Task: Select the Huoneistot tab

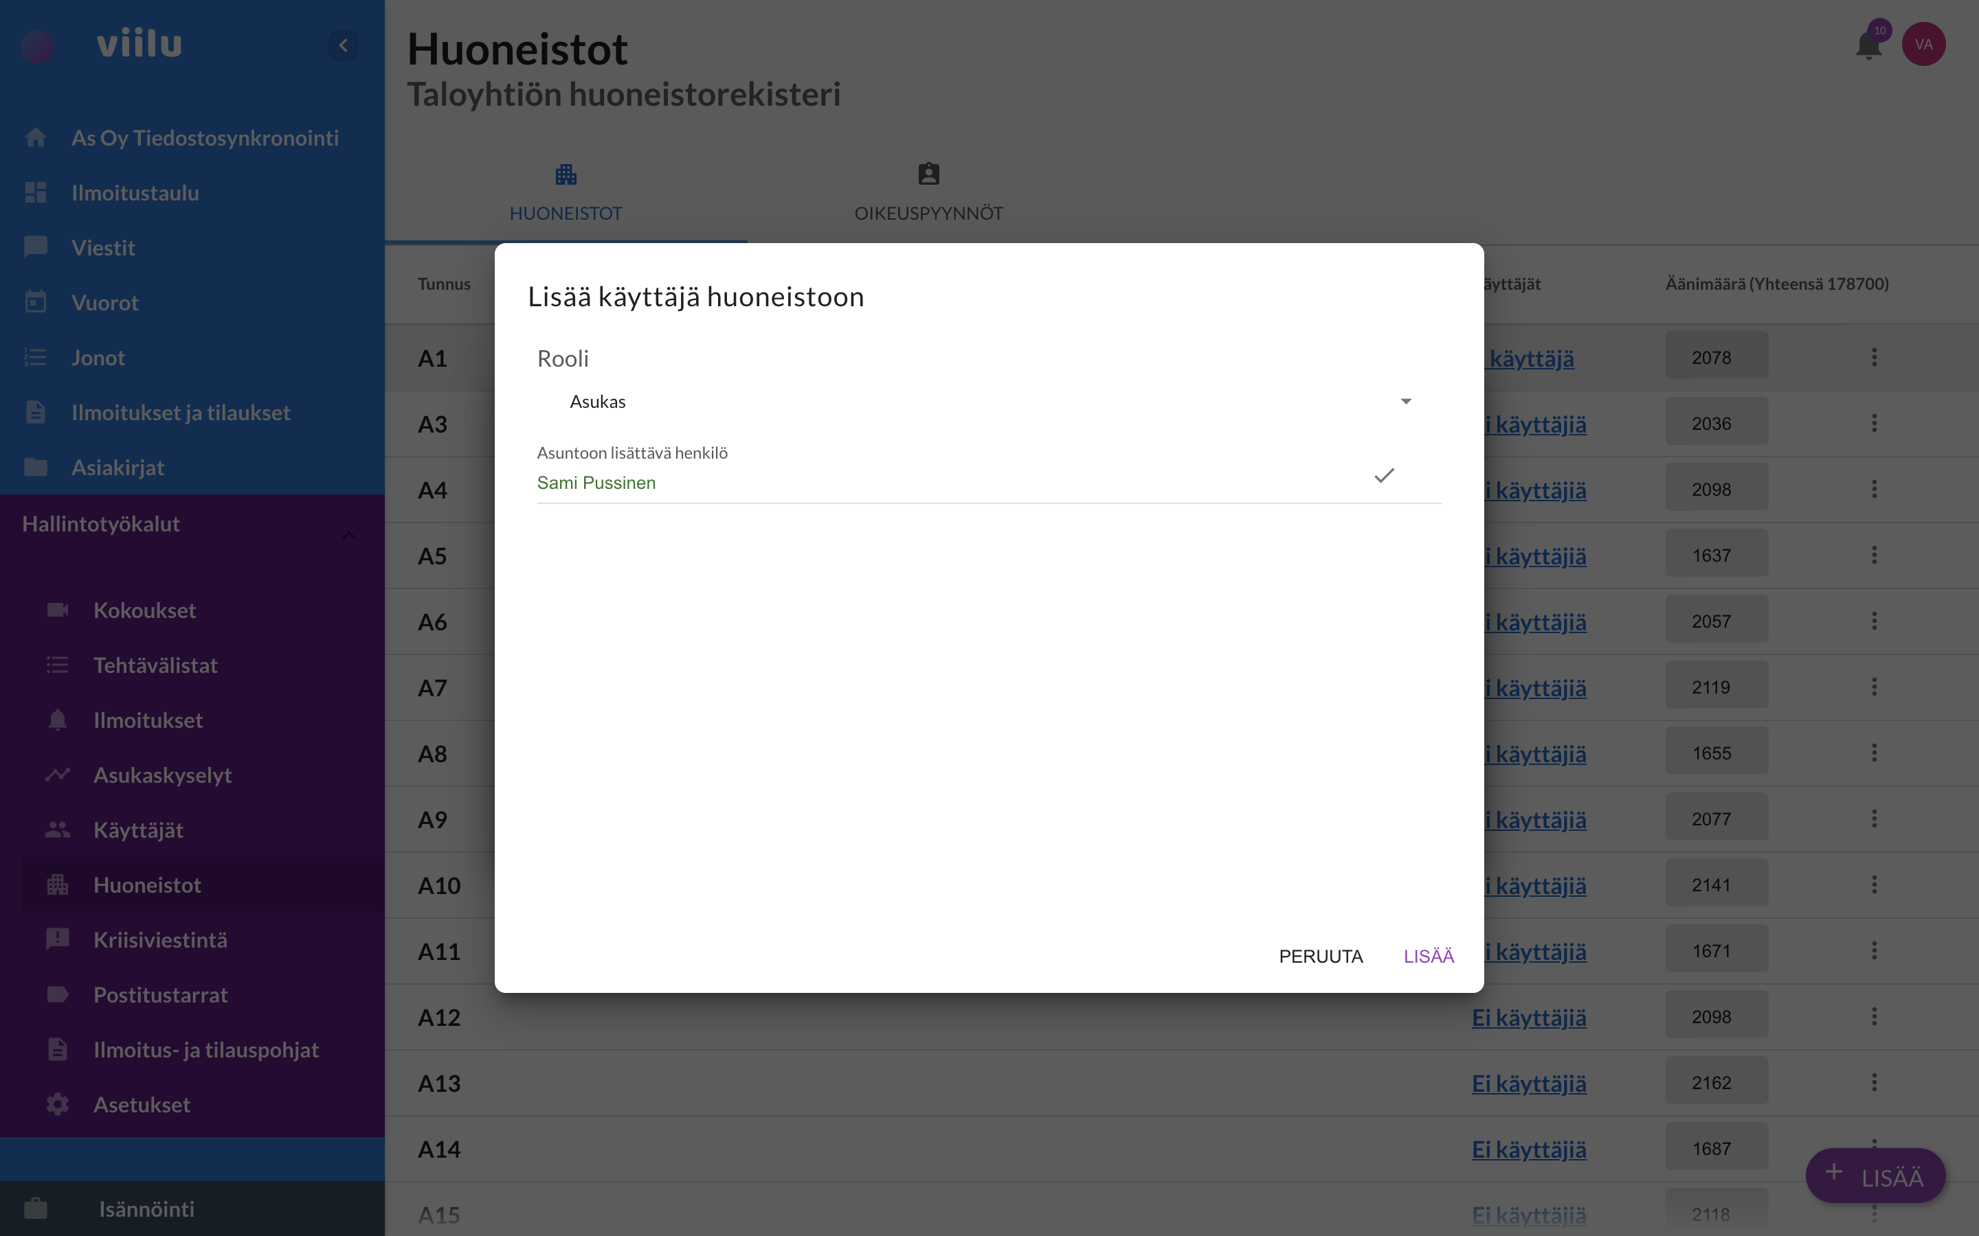Action: [x=565, y=193]
